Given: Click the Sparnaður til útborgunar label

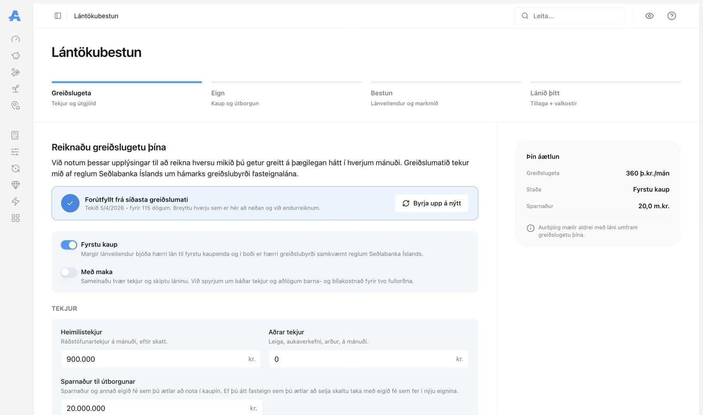Looking at the screenshot, I should (98, 382).
